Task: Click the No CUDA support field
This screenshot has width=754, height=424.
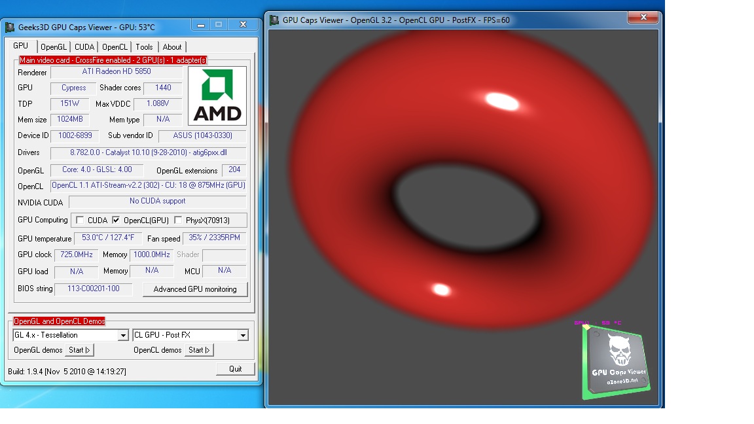Action: coord(157,202)
